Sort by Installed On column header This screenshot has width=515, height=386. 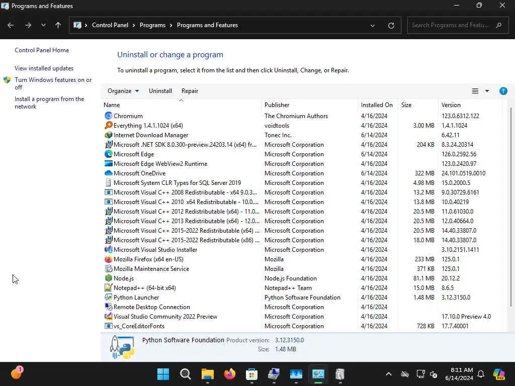[x=378, y=105]
